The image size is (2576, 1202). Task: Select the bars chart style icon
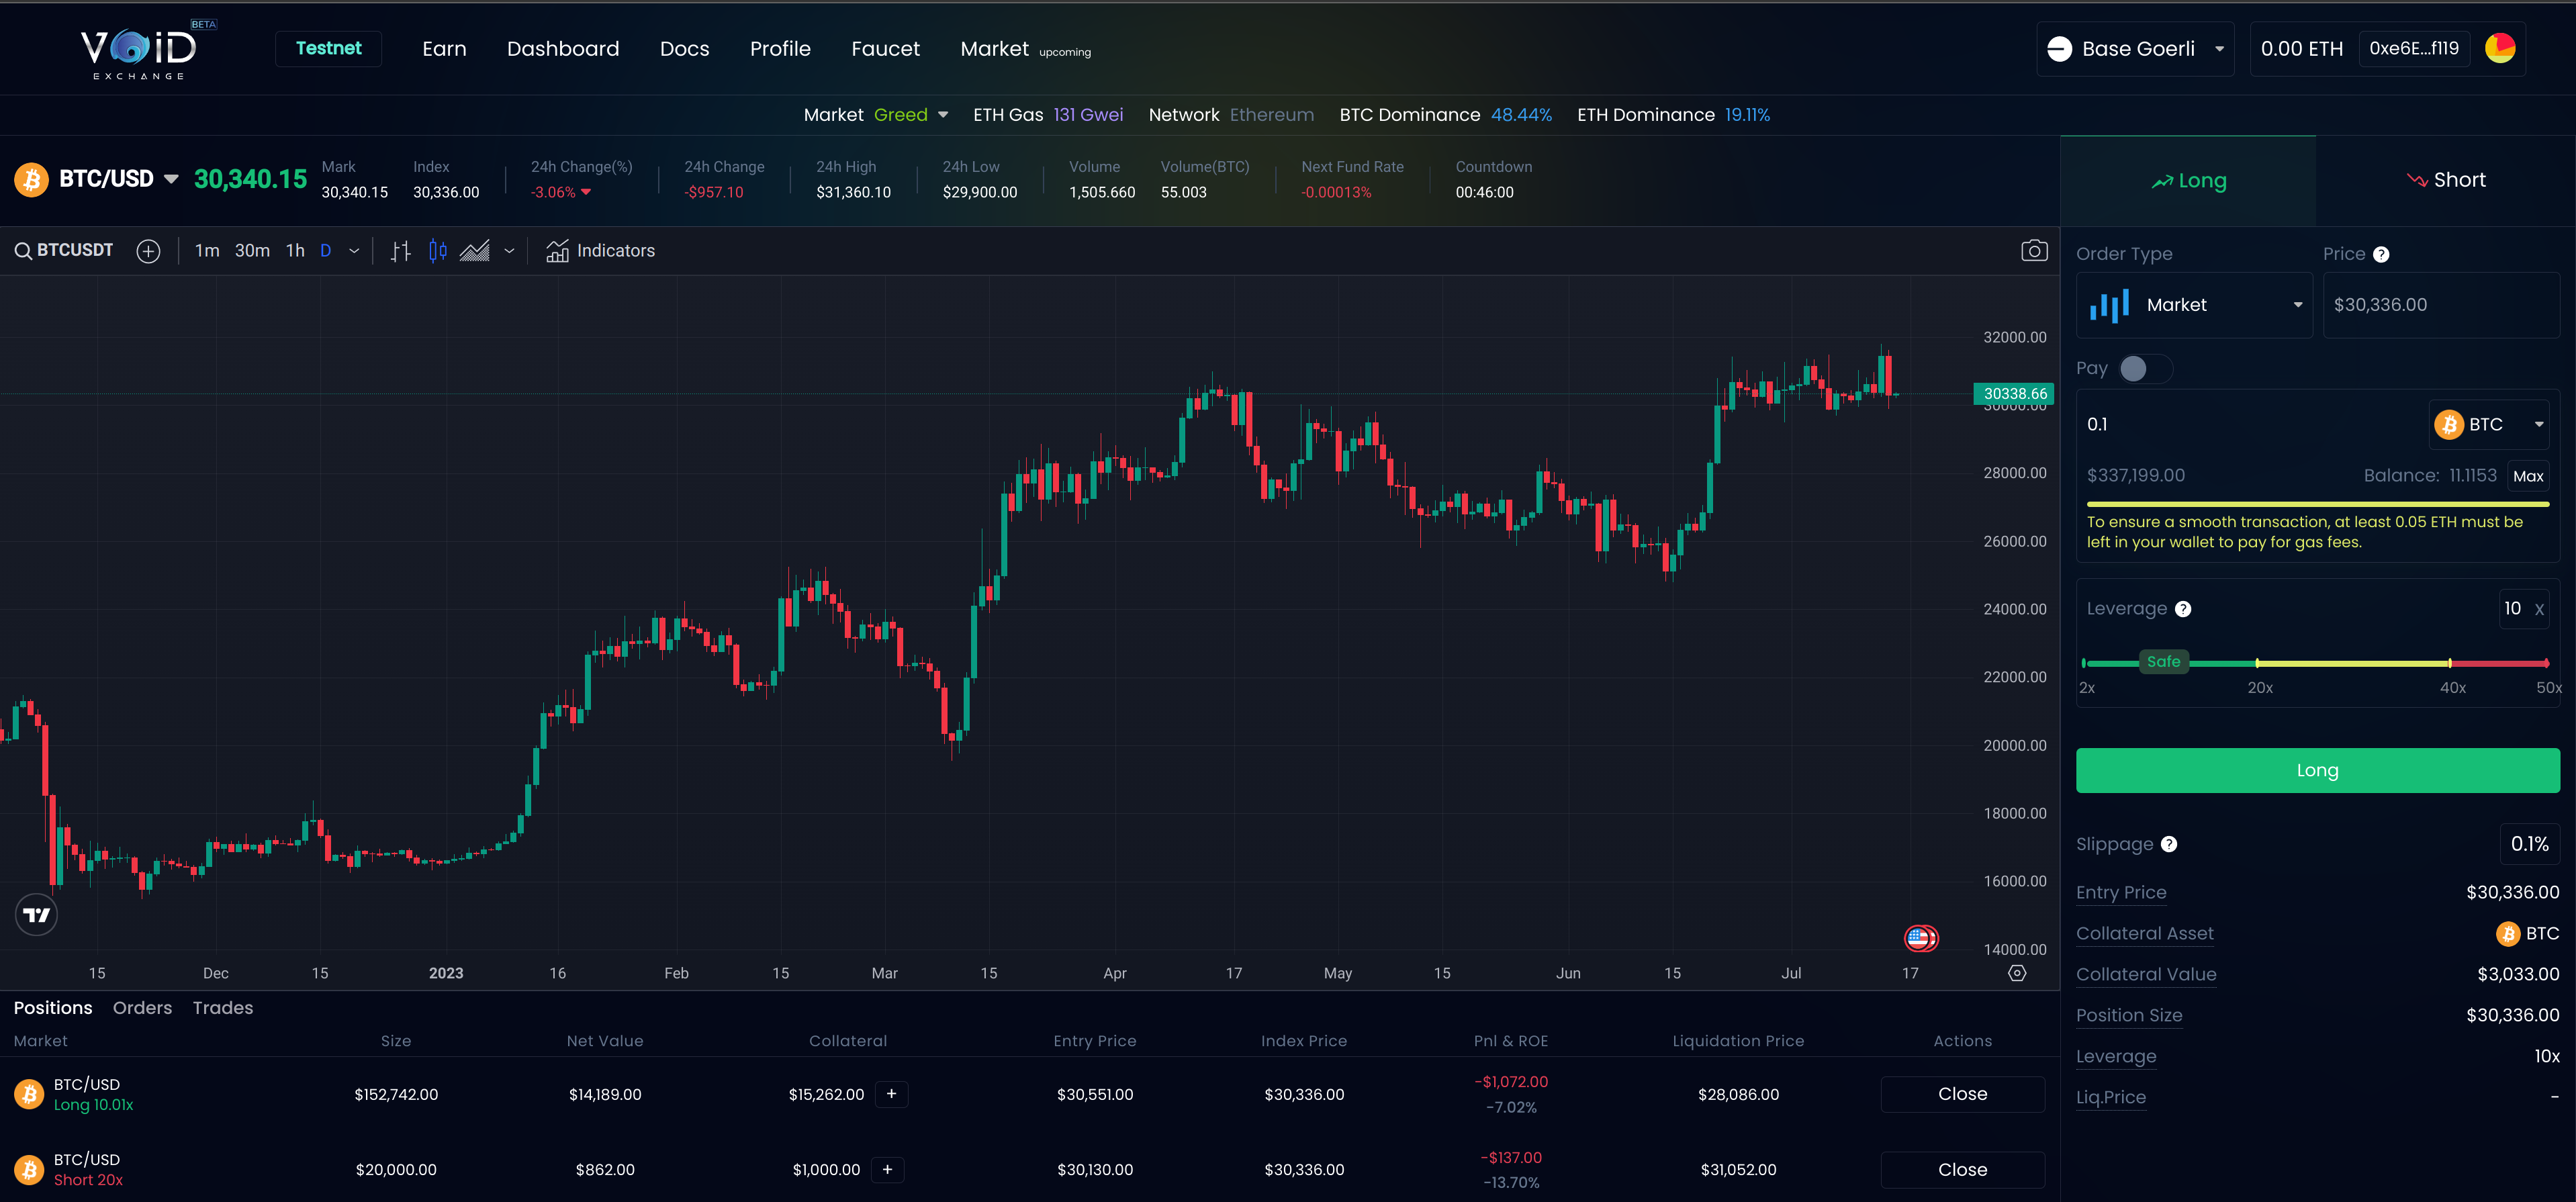[x=401, y=251]
